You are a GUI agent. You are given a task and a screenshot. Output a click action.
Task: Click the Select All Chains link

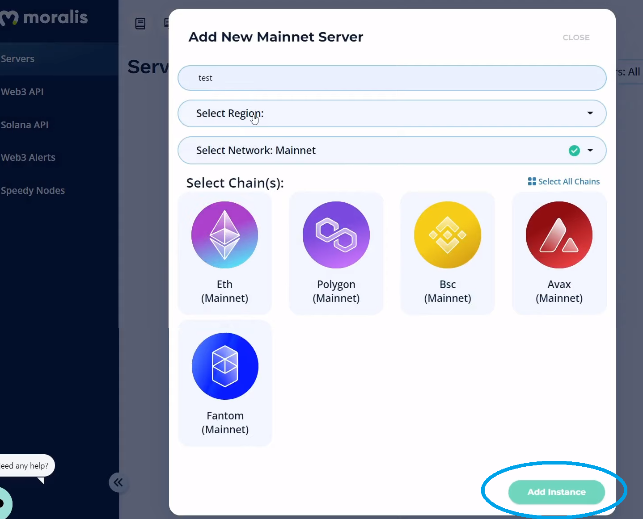[564, 181]
